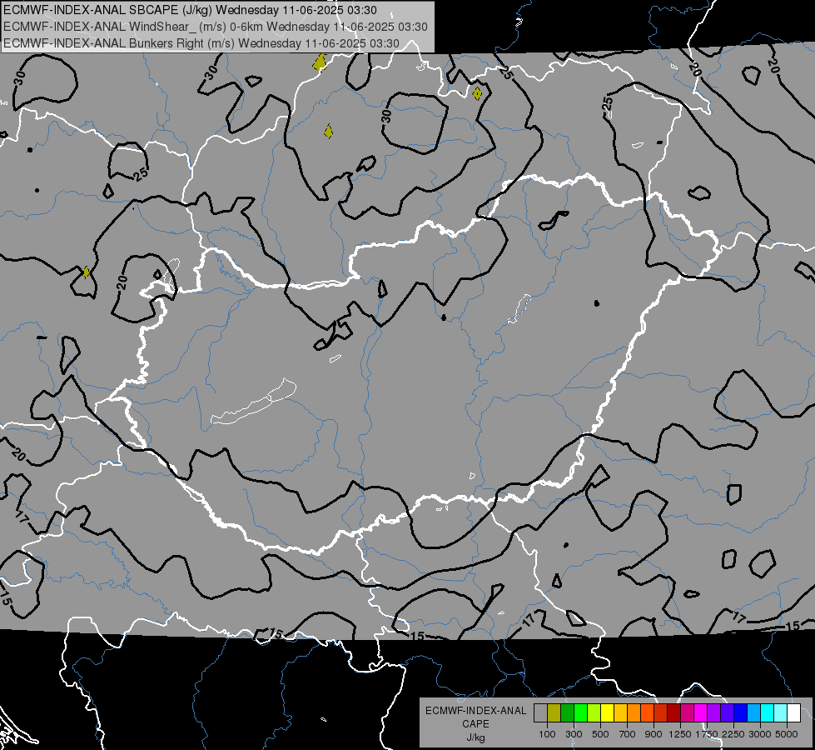Screen dimensions: 815x750
Task: Click the sky blue legend swatch
Action: pyautogui.click(x=753, y=712)
